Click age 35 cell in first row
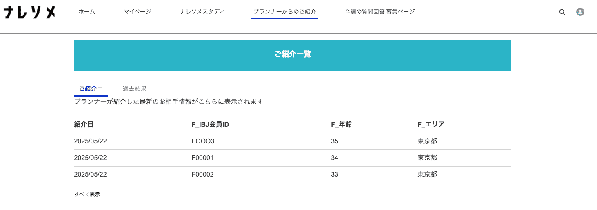 click(335, 141)
